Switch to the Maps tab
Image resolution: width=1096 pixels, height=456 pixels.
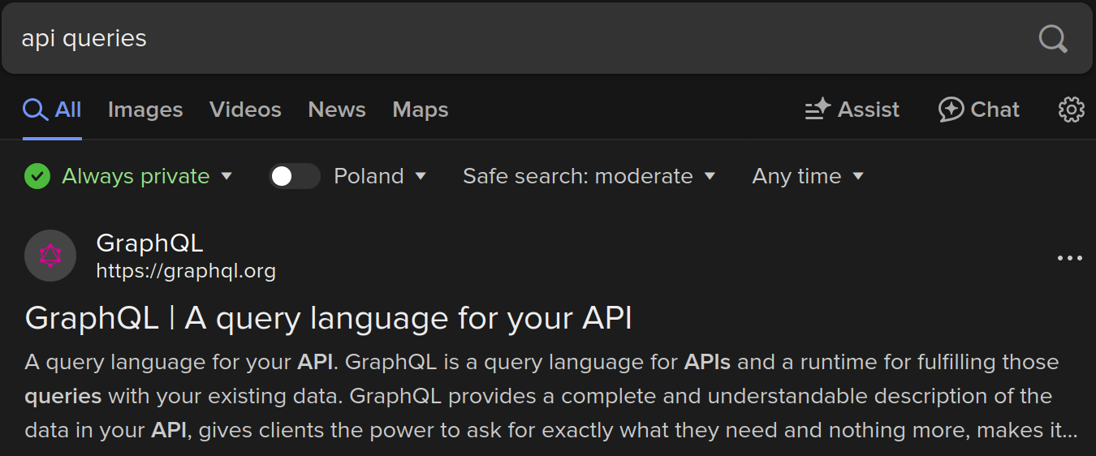(421, 110)
